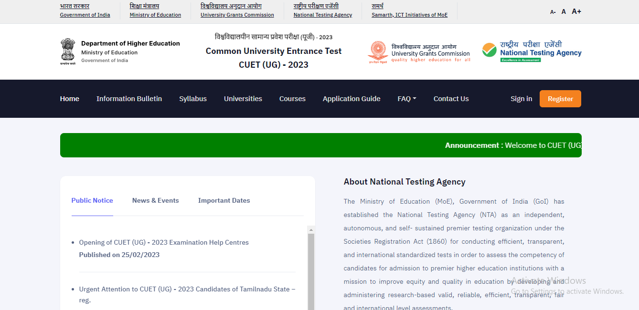Click the orange Register button
Screen dimensions: 639x310
click(560, 99)
